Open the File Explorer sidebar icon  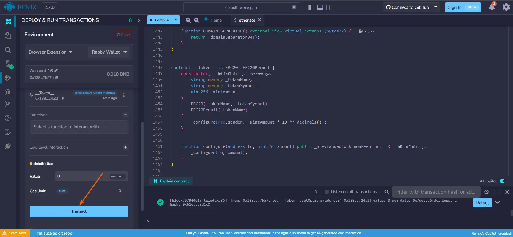click(8, 36)
